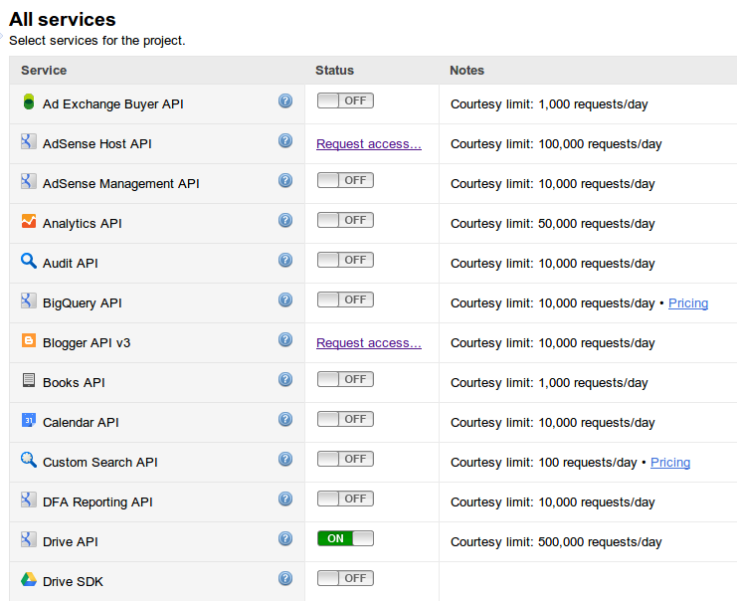
Task: Click the AdSense Host API service icon
Action: tap(28, 141)
